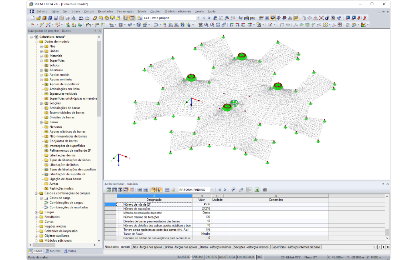
Task: Pin the project navigator panel
Action: tap(95, 31)
